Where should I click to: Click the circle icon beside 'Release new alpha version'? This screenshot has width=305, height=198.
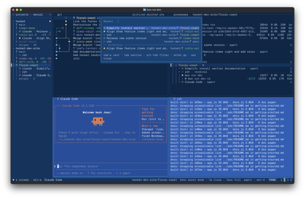(104, 38)
